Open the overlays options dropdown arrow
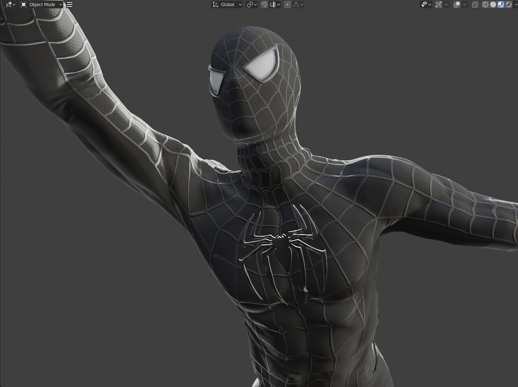 pyautogui.click(x=465, y=4)
